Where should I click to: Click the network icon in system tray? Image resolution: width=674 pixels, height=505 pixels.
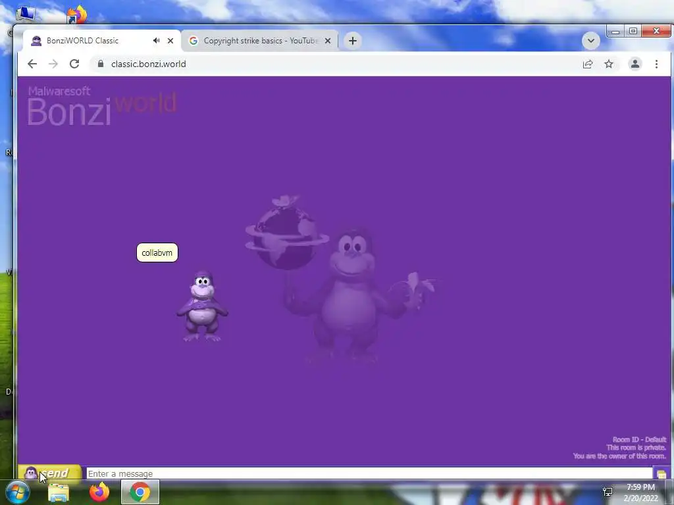click(608, 492)
